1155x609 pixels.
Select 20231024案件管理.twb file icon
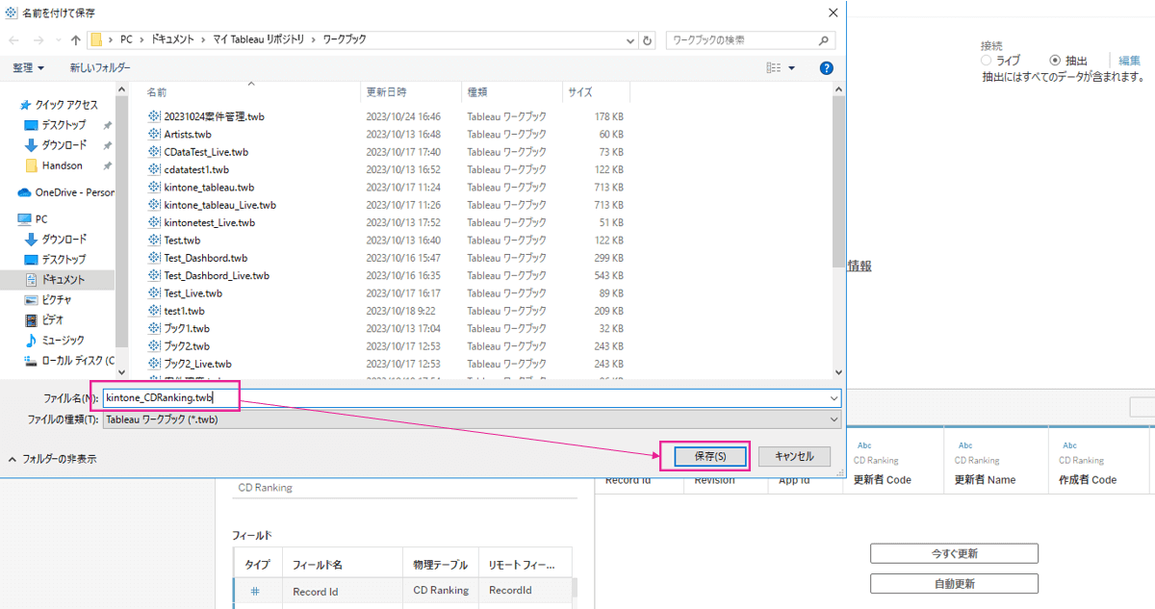point(155,116)
